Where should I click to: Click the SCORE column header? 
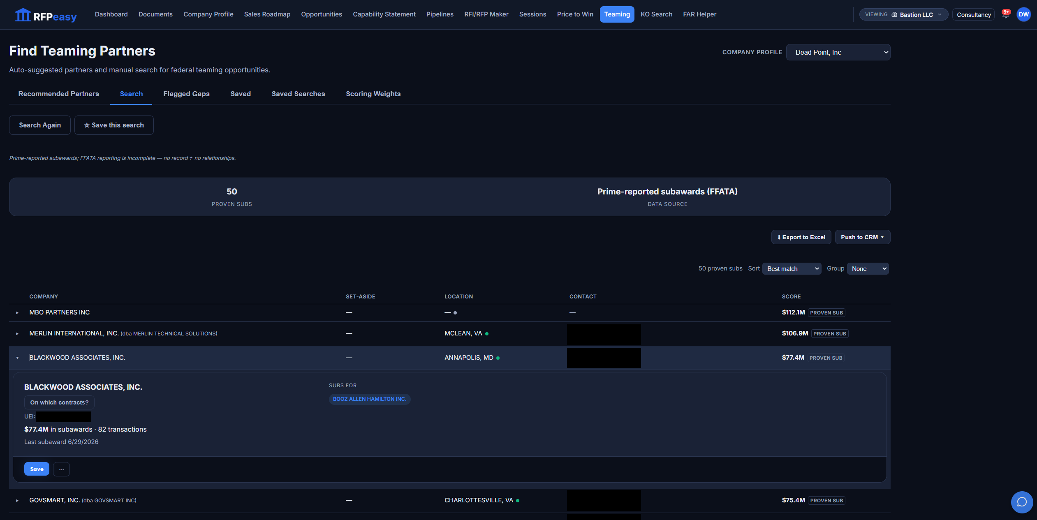791,296
